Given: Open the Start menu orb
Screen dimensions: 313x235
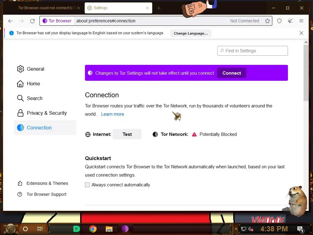Looking at the screenshot, I should (x=11, y=229).
